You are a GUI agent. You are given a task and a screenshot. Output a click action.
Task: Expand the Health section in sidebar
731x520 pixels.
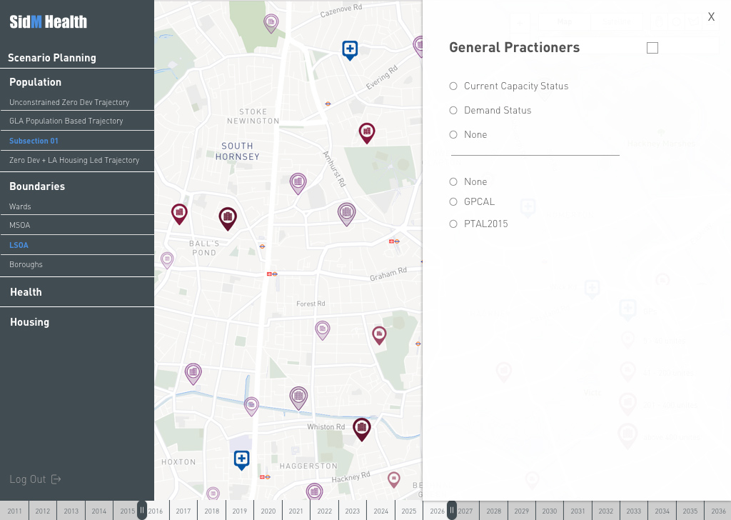[26, 292]
